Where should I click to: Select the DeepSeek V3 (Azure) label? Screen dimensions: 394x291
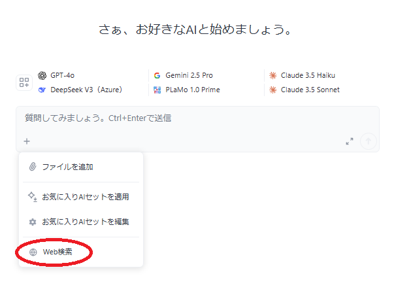[x=86, y=90]
